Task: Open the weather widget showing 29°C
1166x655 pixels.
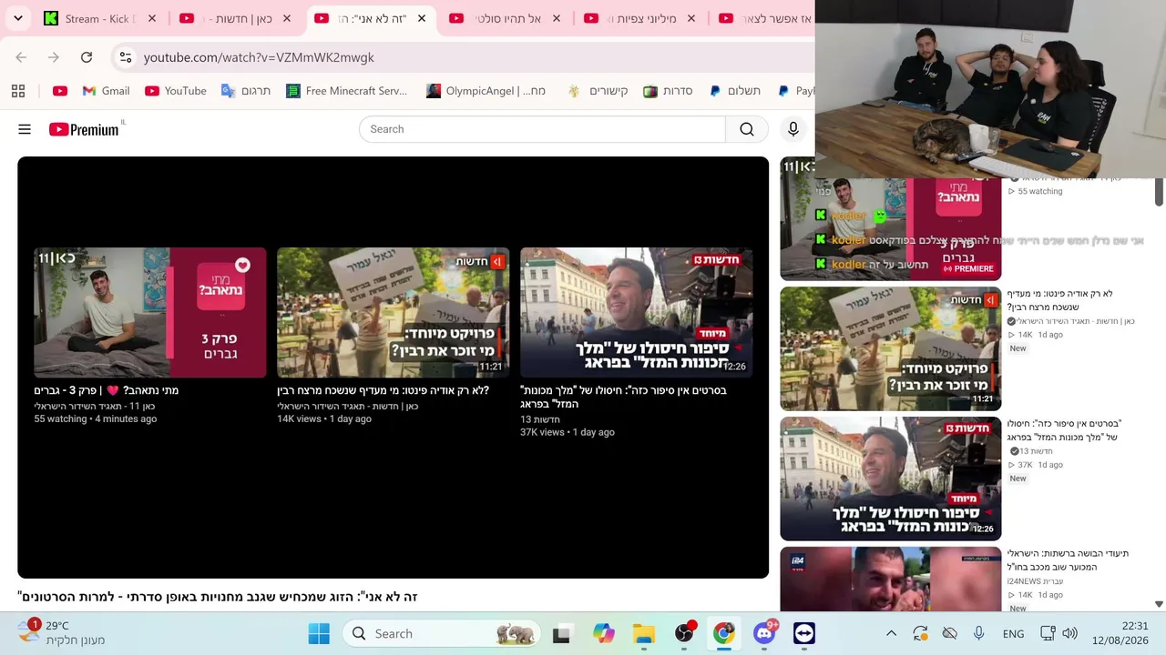Action: coord(62,633)
